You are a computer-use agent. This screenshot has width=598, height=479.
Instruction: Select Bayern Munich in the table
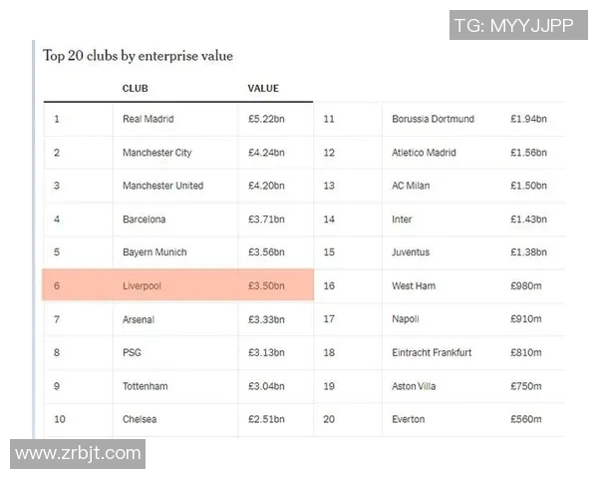pos(154,252)
